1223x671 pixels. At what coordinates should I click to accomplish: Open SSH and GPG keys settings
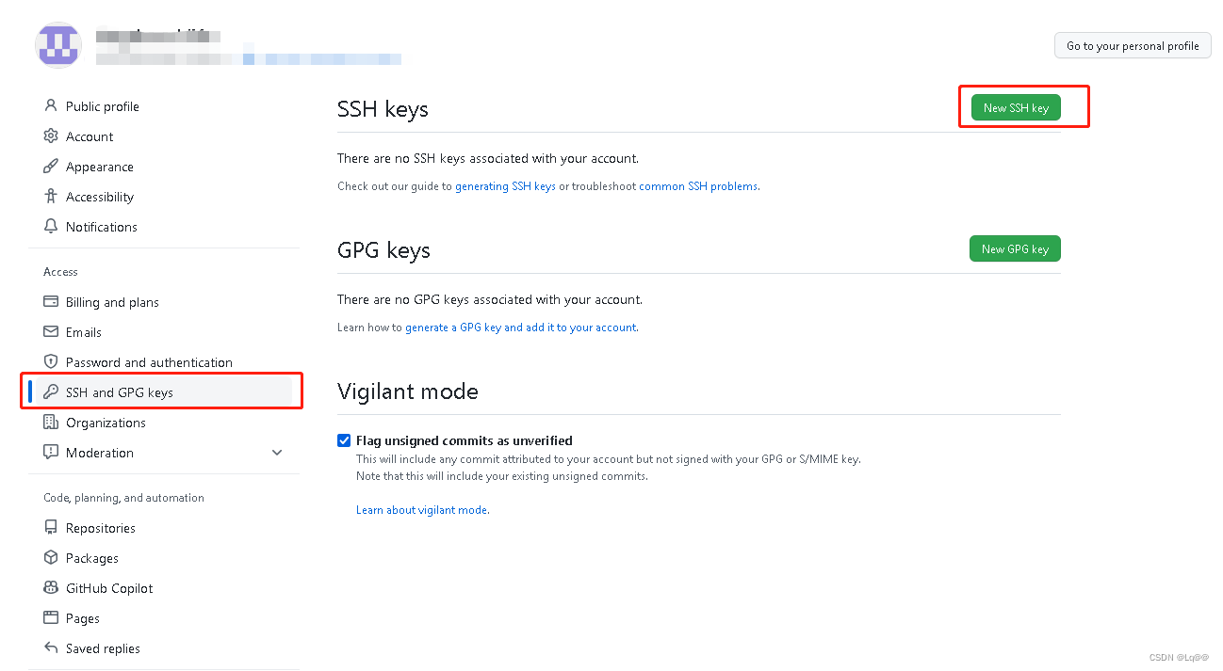point(120,392)
